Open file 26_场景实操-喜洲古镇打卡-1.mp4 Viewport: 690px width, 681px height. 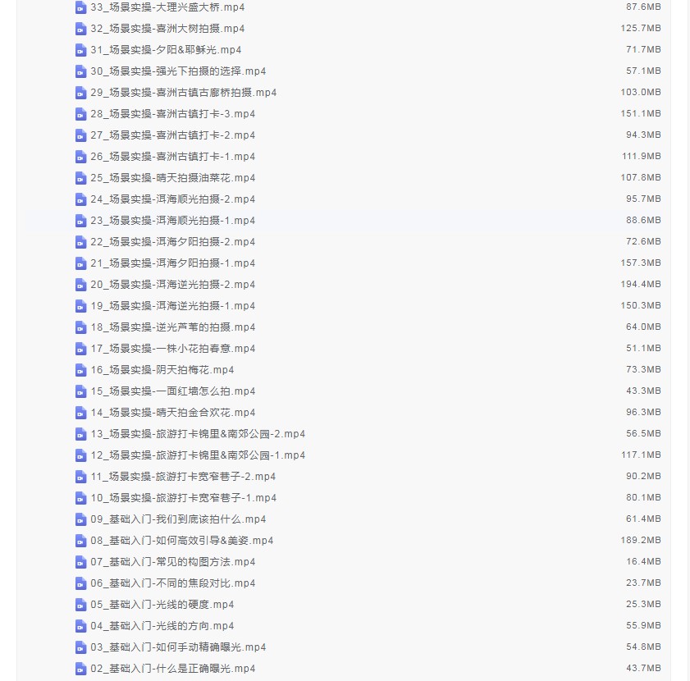click(x=173, y=157)
